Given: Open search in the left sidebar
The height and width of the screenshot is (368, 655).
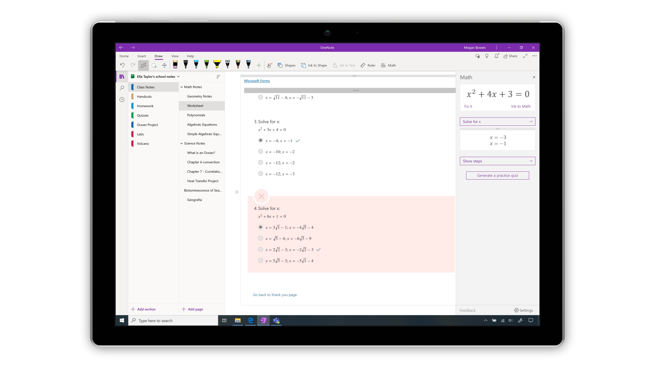Looking at the screenshot, I should [x=122, y=88].
